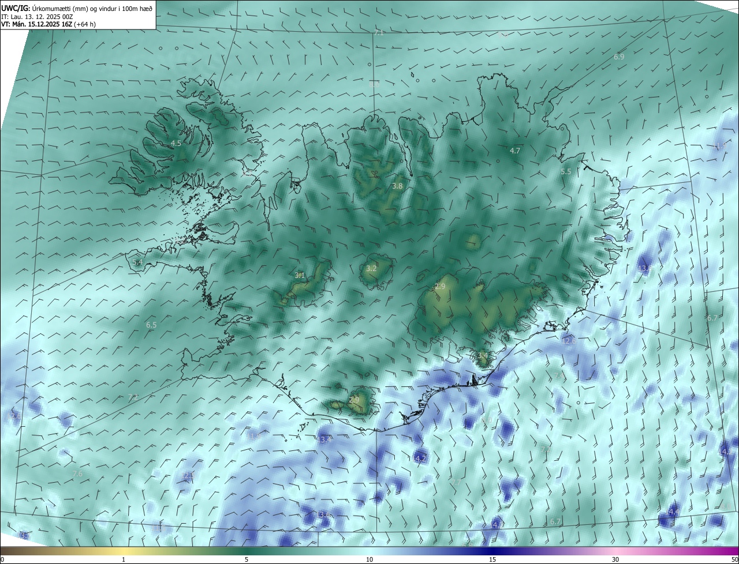
Task: Click the 3.1 value on the western glacier
Action: [300, 276]
